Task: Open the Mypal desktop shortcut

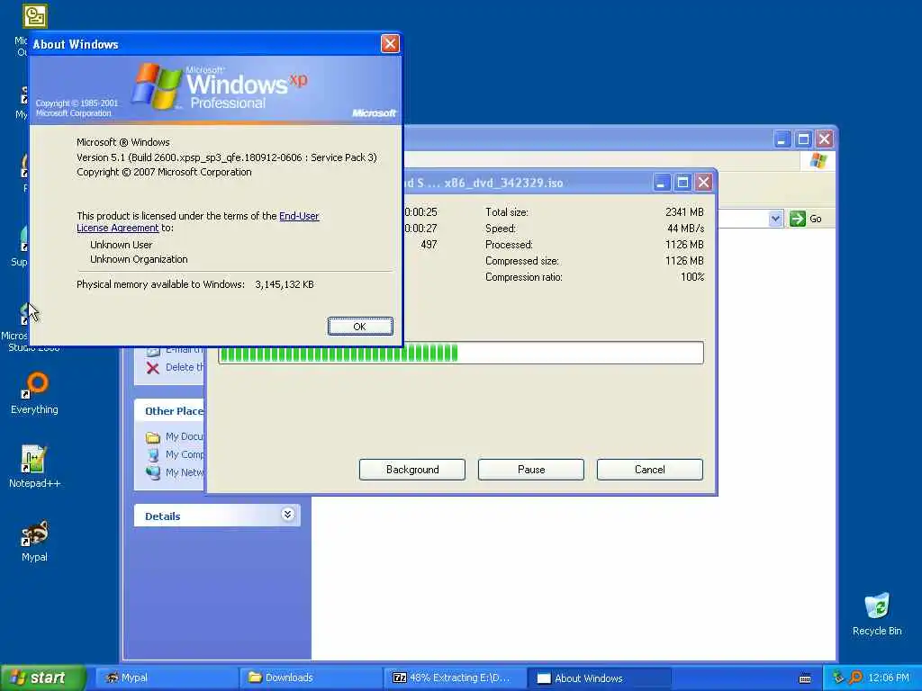Action: pyautogui.click(x=35, y=541)
